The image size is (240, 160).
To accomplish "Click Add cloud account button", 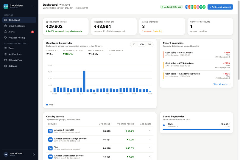I will (x=220, y=7).
